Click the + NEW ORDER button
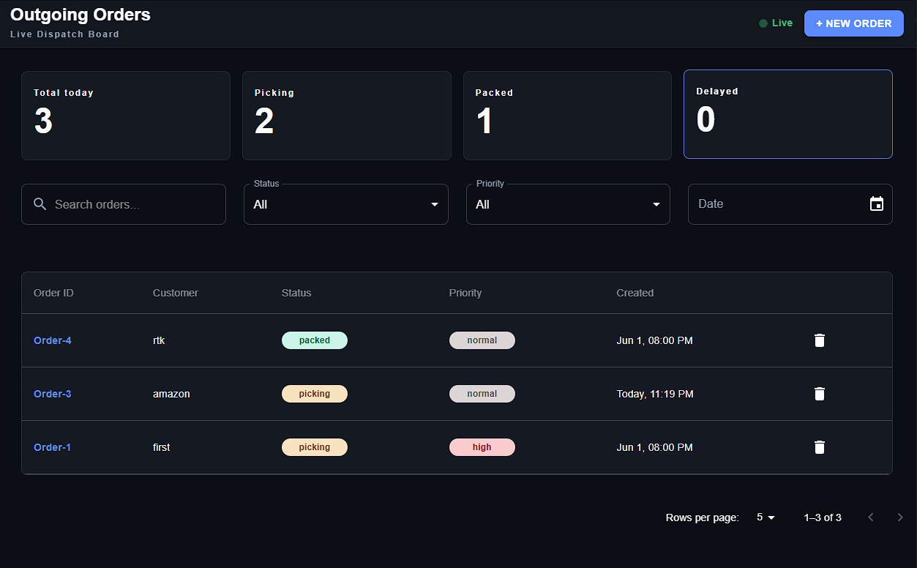917x568 pixels. 854,23
